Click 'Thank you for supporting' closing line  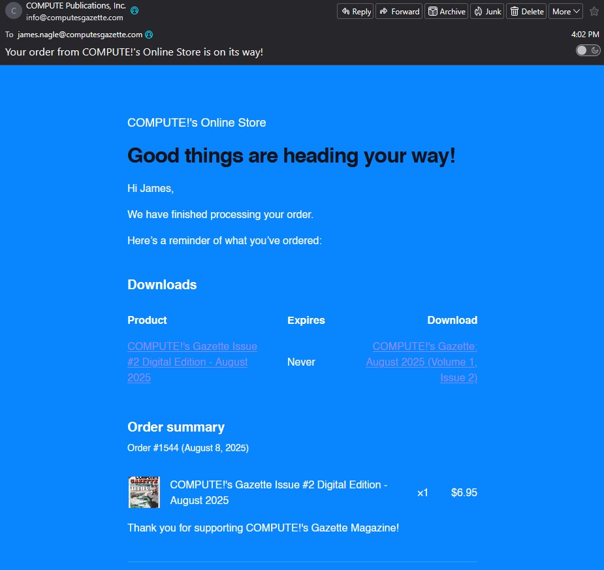pyautogui.click(x=263, y=528)
